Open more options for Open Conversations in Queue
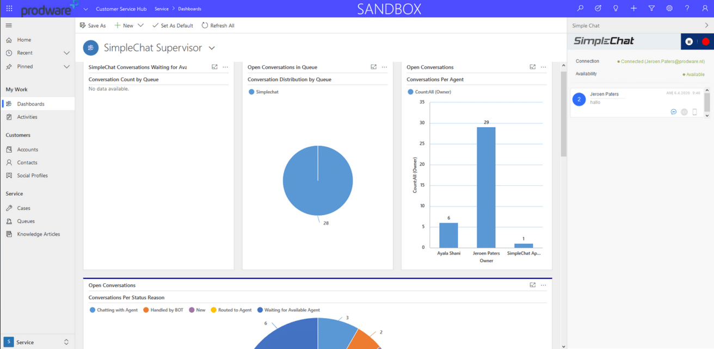 point(384,67)
